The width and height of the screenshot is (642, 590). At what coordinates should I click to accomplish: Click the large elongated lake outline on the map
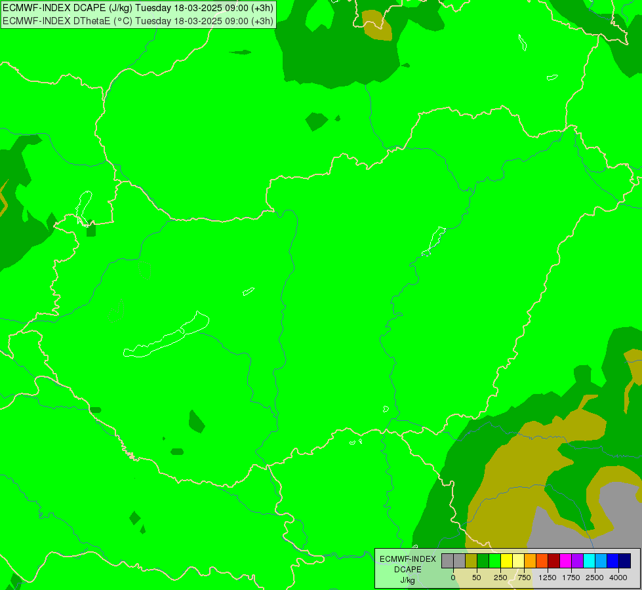click(166, 335)
